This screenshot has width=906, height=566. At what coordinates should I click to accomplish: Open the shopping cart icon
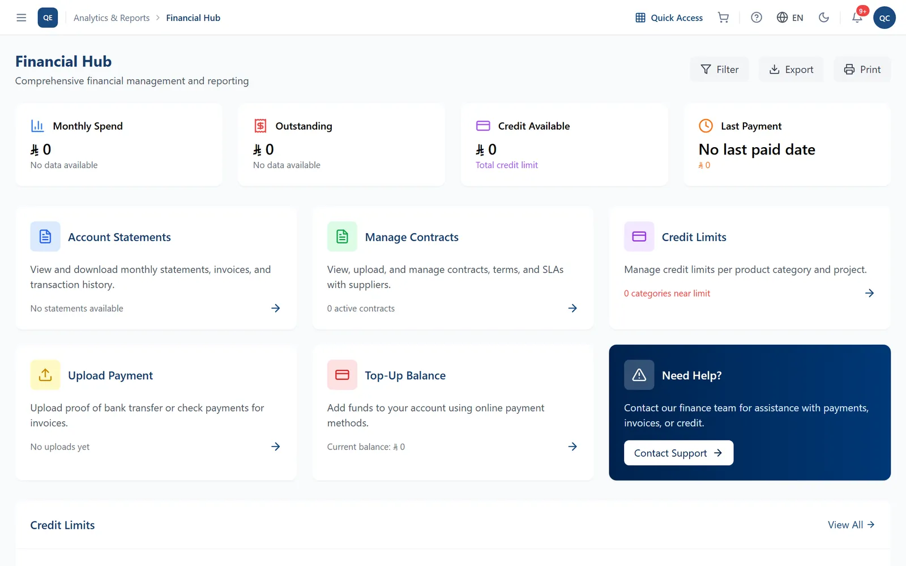(x=723, y=18)
